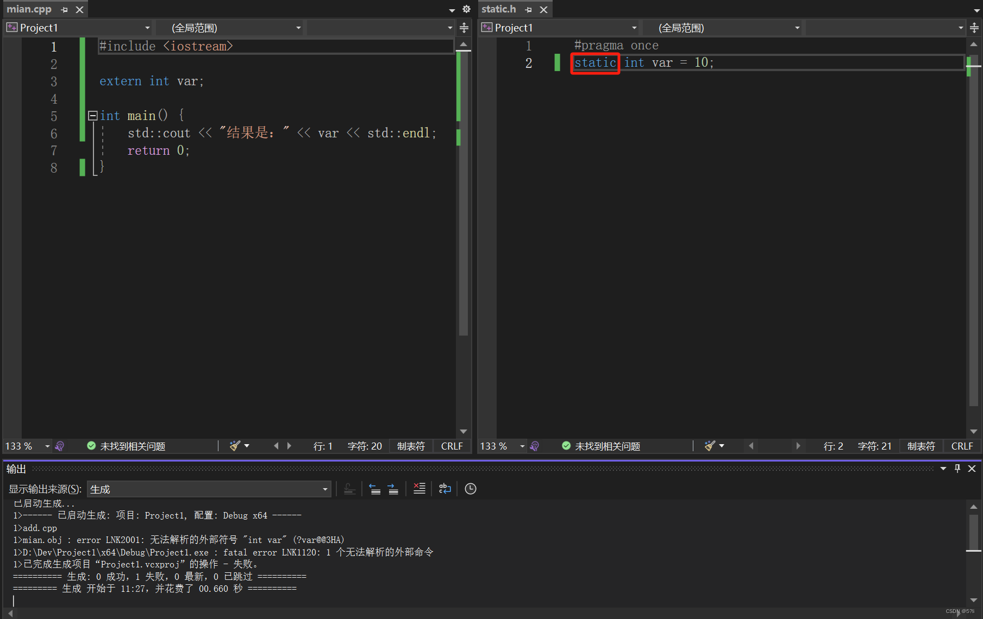The height and width of the screenshot is (619, 983).
Task: Open right editor group tab list arrow
Action: click(976, 10)
